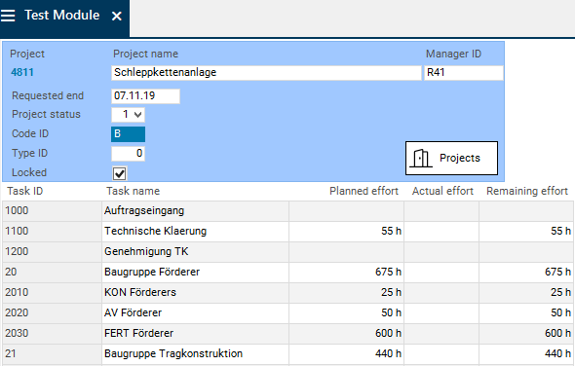
Task: Click remaining effort 50 h cell
Action: point(527,313)
